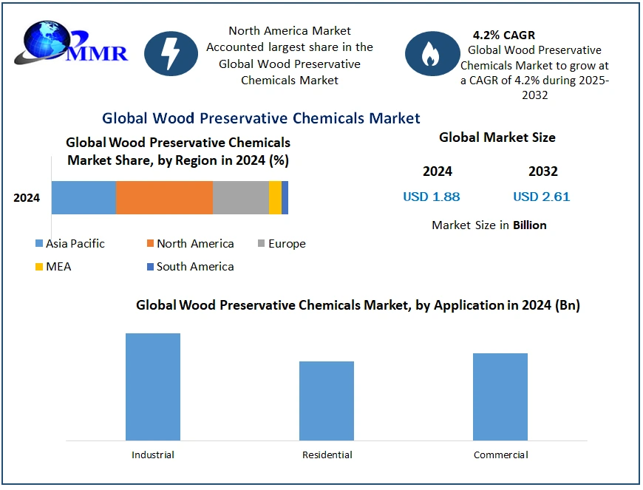Click the Commercial bar in chart
Viewport: 643px width, 490px height.
(500, 397)
